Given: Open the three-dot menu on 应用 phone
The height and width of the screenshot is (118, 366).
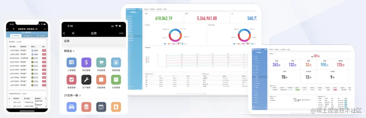Looking at the screenshot, I should pos(121,33).
